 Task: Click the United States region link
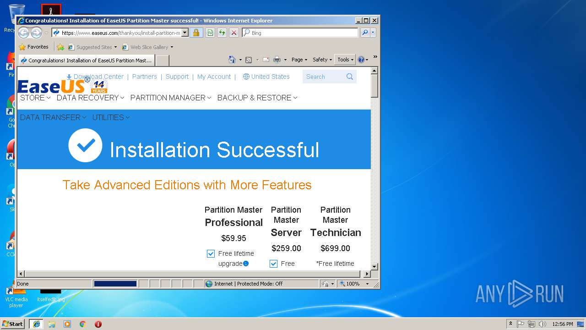[266, 77]
